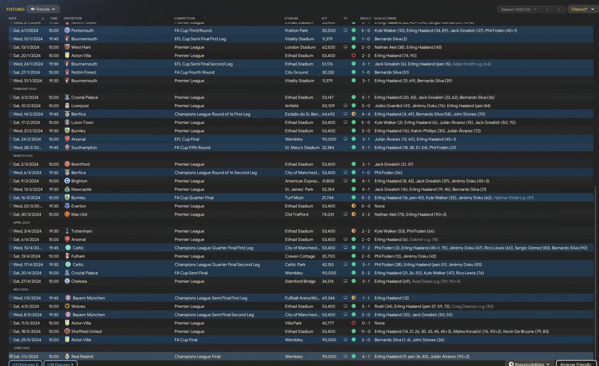The height and width of the screenshot is (366, 599).
Task: Click the Everton club badge
Action: tap(67, 206)
